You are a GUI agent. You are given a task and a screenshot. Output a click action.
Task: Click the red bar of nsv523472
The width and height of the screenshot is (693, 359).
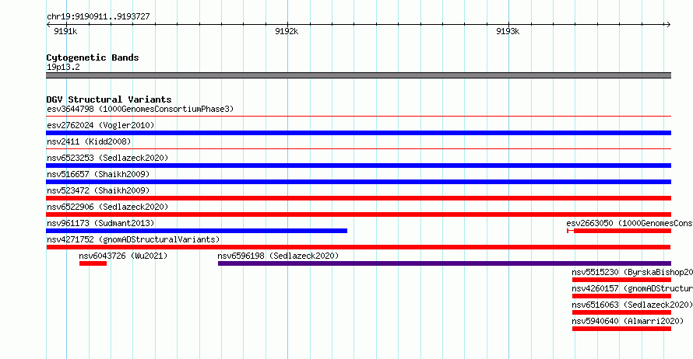tap(358, 198)
